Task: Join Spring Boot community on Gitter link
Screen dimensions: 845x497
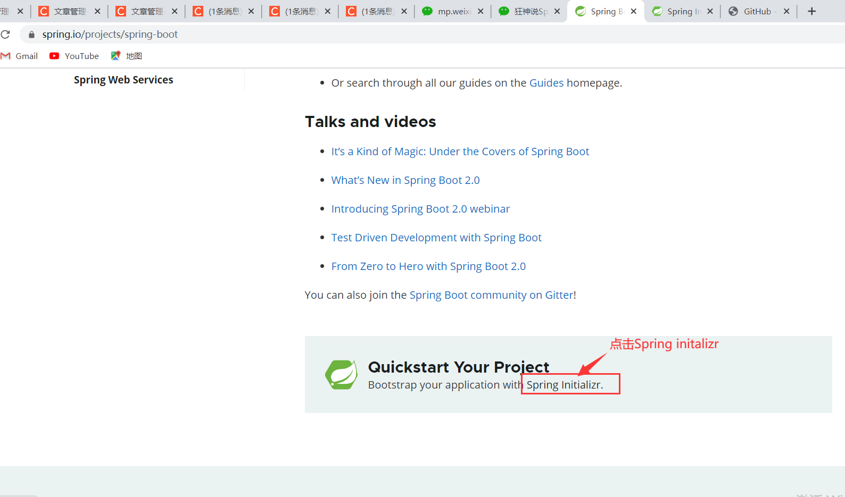Action: (491, 295)
